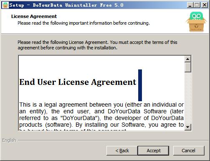Click the license text scrollbar thumb
The width and height of the screenshot is (210, 161).
188,67
